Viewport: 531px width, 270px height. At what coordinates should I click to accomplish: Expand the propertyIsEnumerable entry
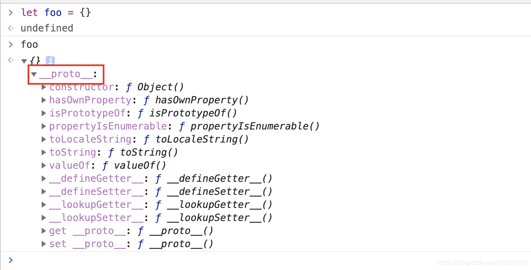click(x=44, y=126)
